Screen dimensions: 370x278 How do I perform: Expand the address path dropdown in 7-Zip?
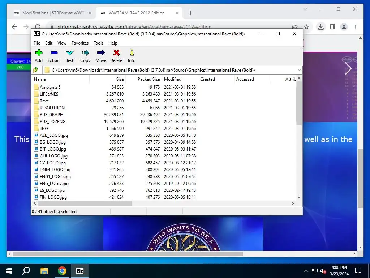pos(299,70)
